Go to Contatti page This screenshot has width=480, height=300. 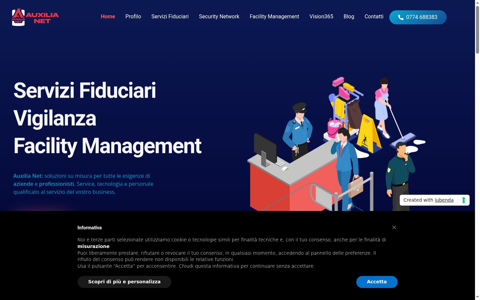pos(374,17)
